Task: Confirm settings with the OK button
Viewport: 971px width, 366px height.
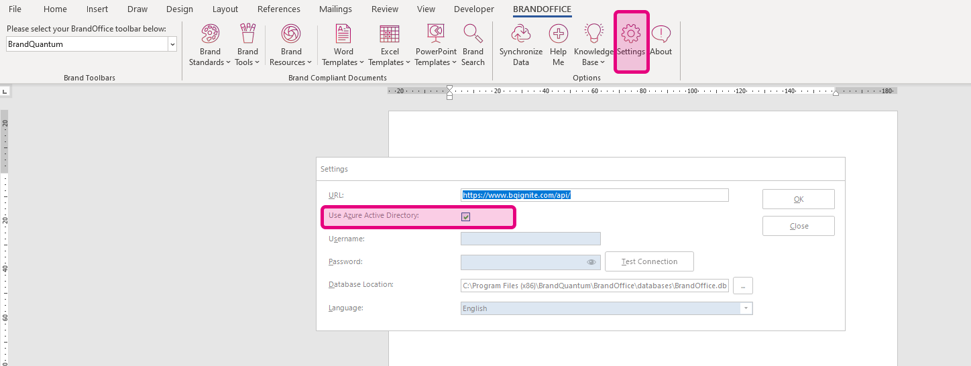Action: coord(799,199)
